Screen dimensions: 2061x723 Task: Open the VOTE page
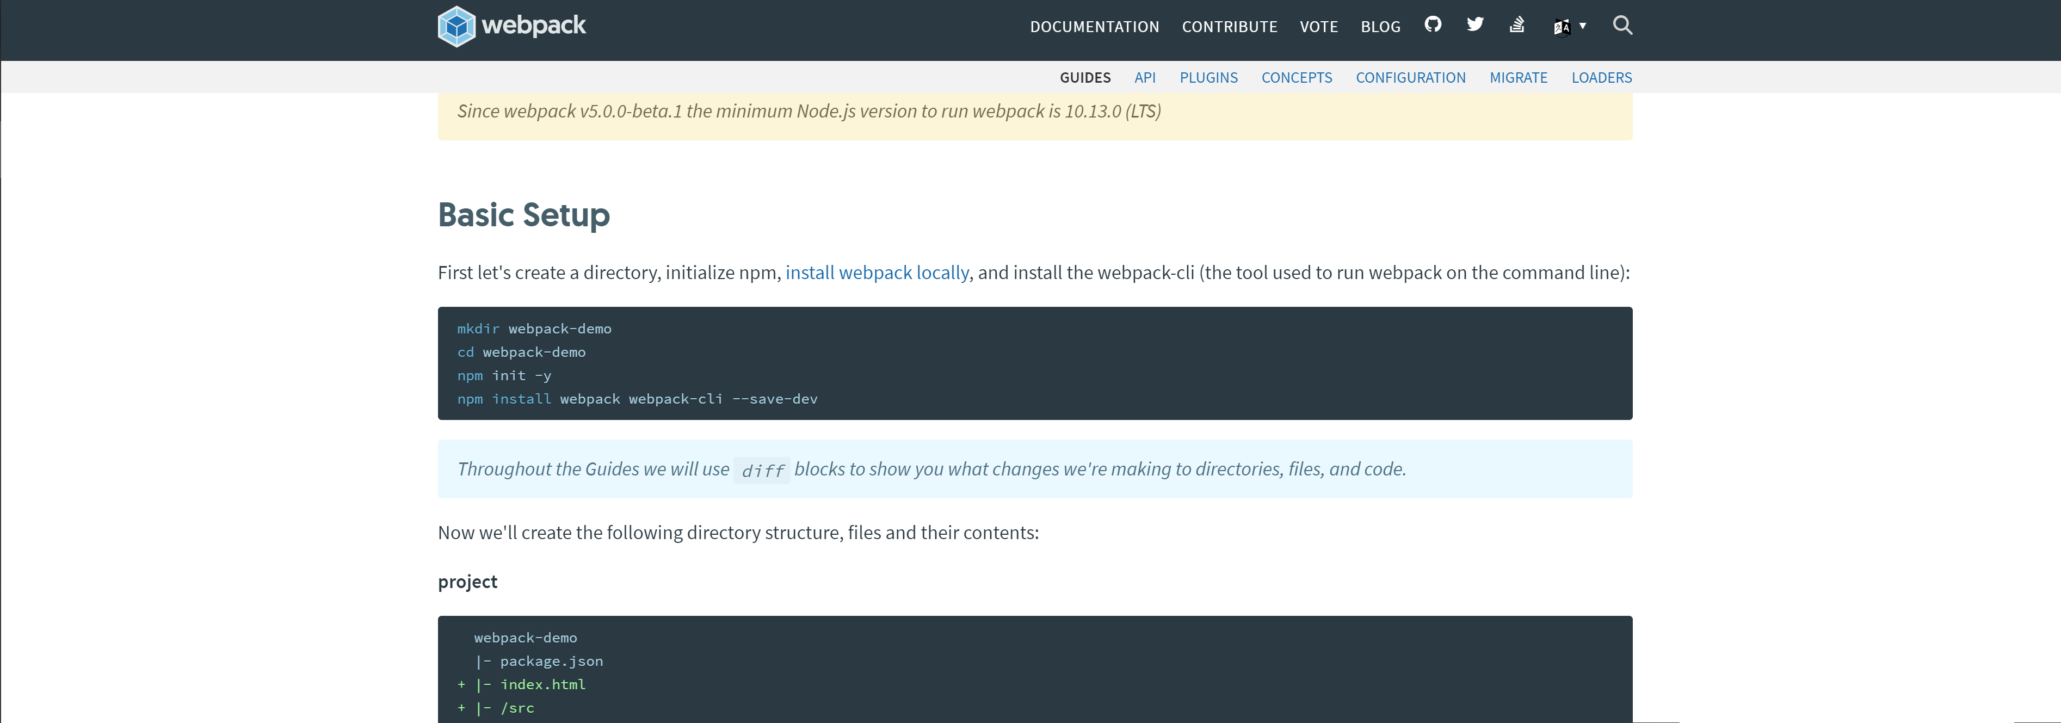coord(1318,27)
